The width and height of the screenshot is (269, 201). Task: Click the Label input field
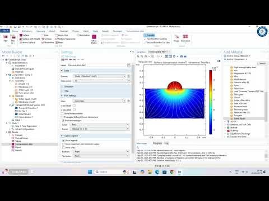click(x=97, y=65)
